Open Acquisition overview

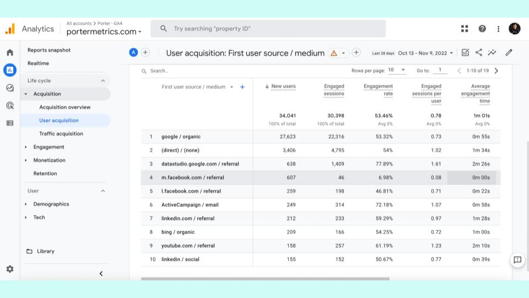coord(65,107)
